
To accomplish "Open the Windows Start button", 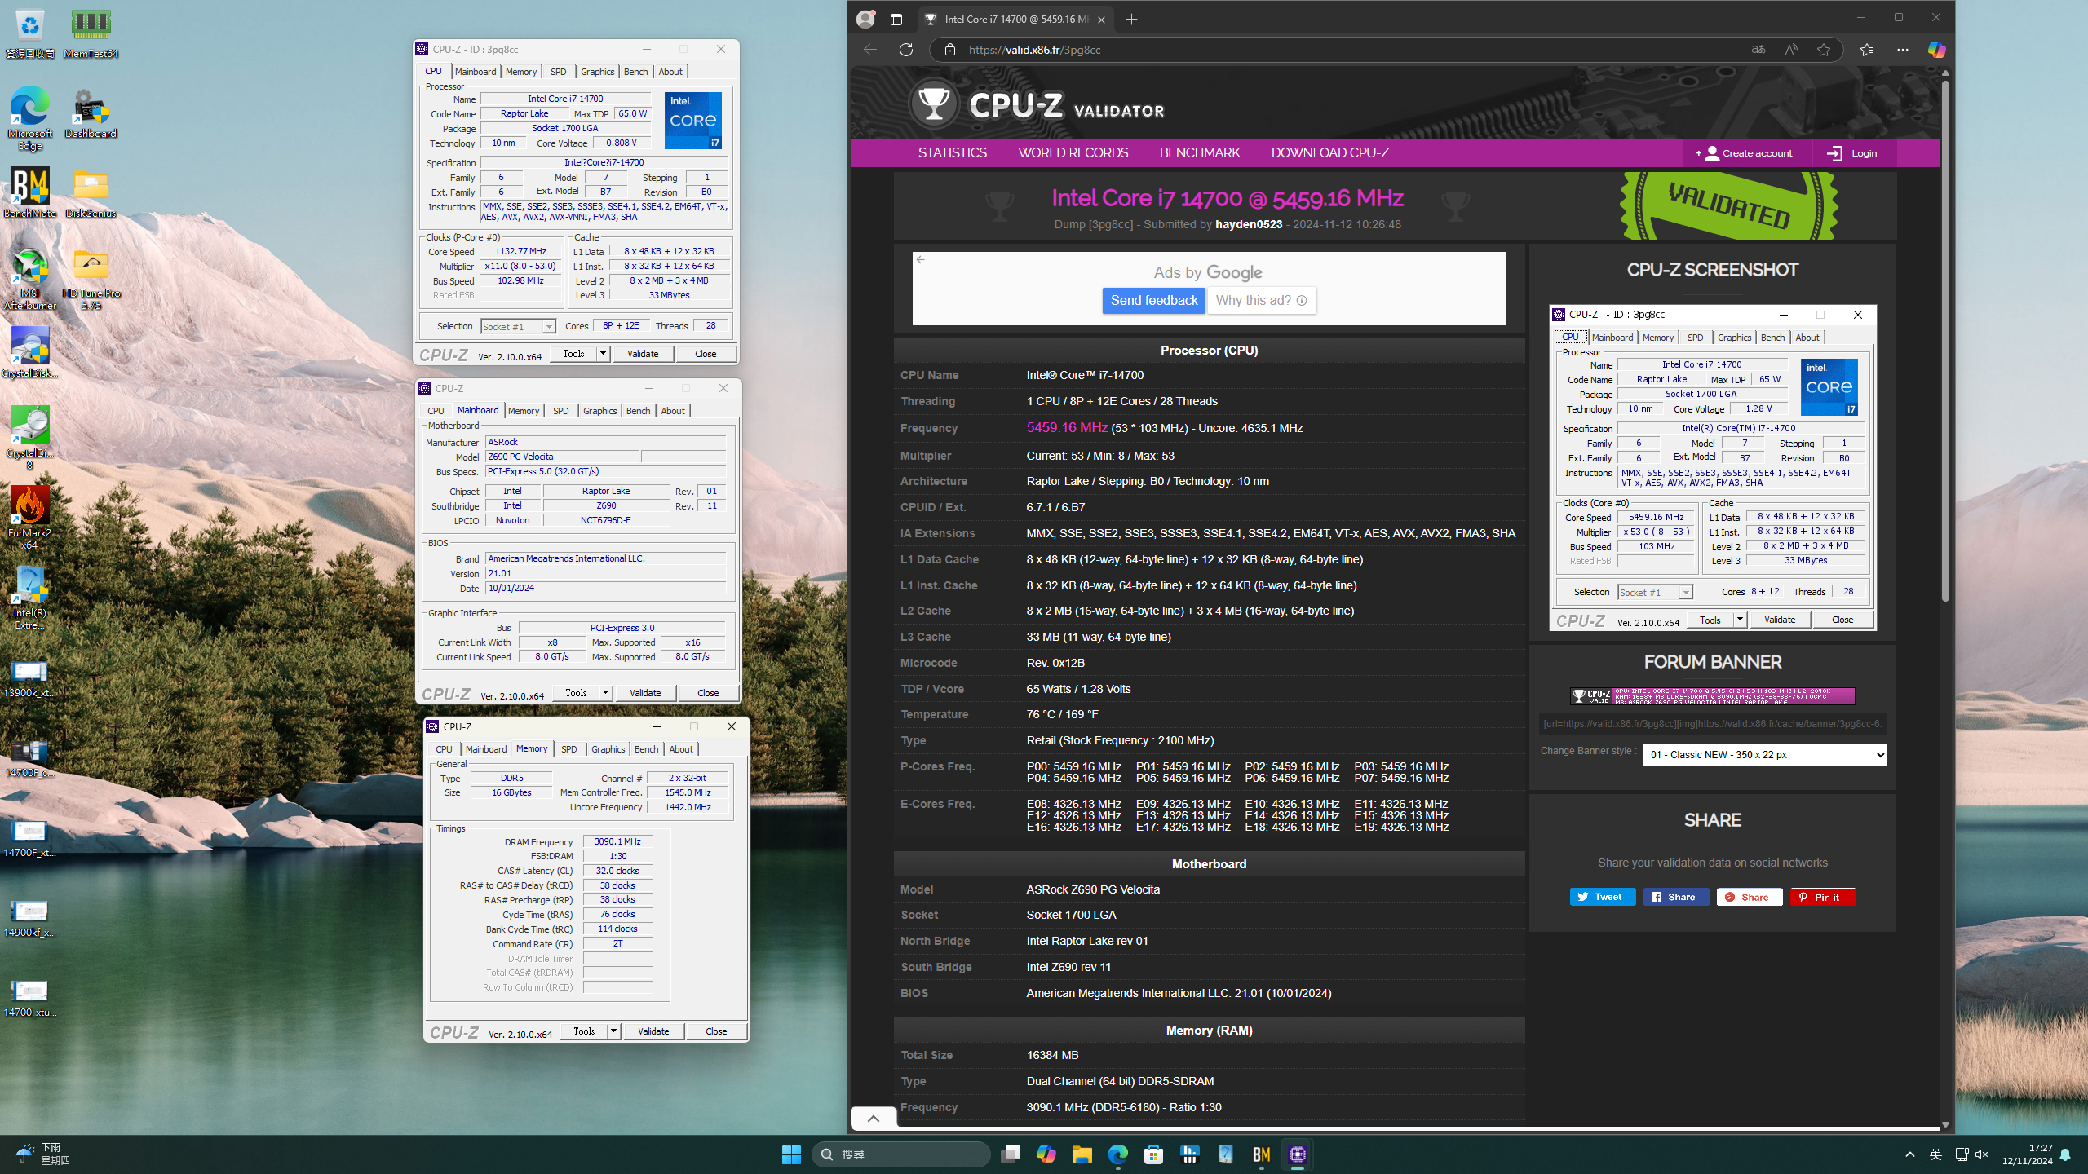I will 791,1154.
